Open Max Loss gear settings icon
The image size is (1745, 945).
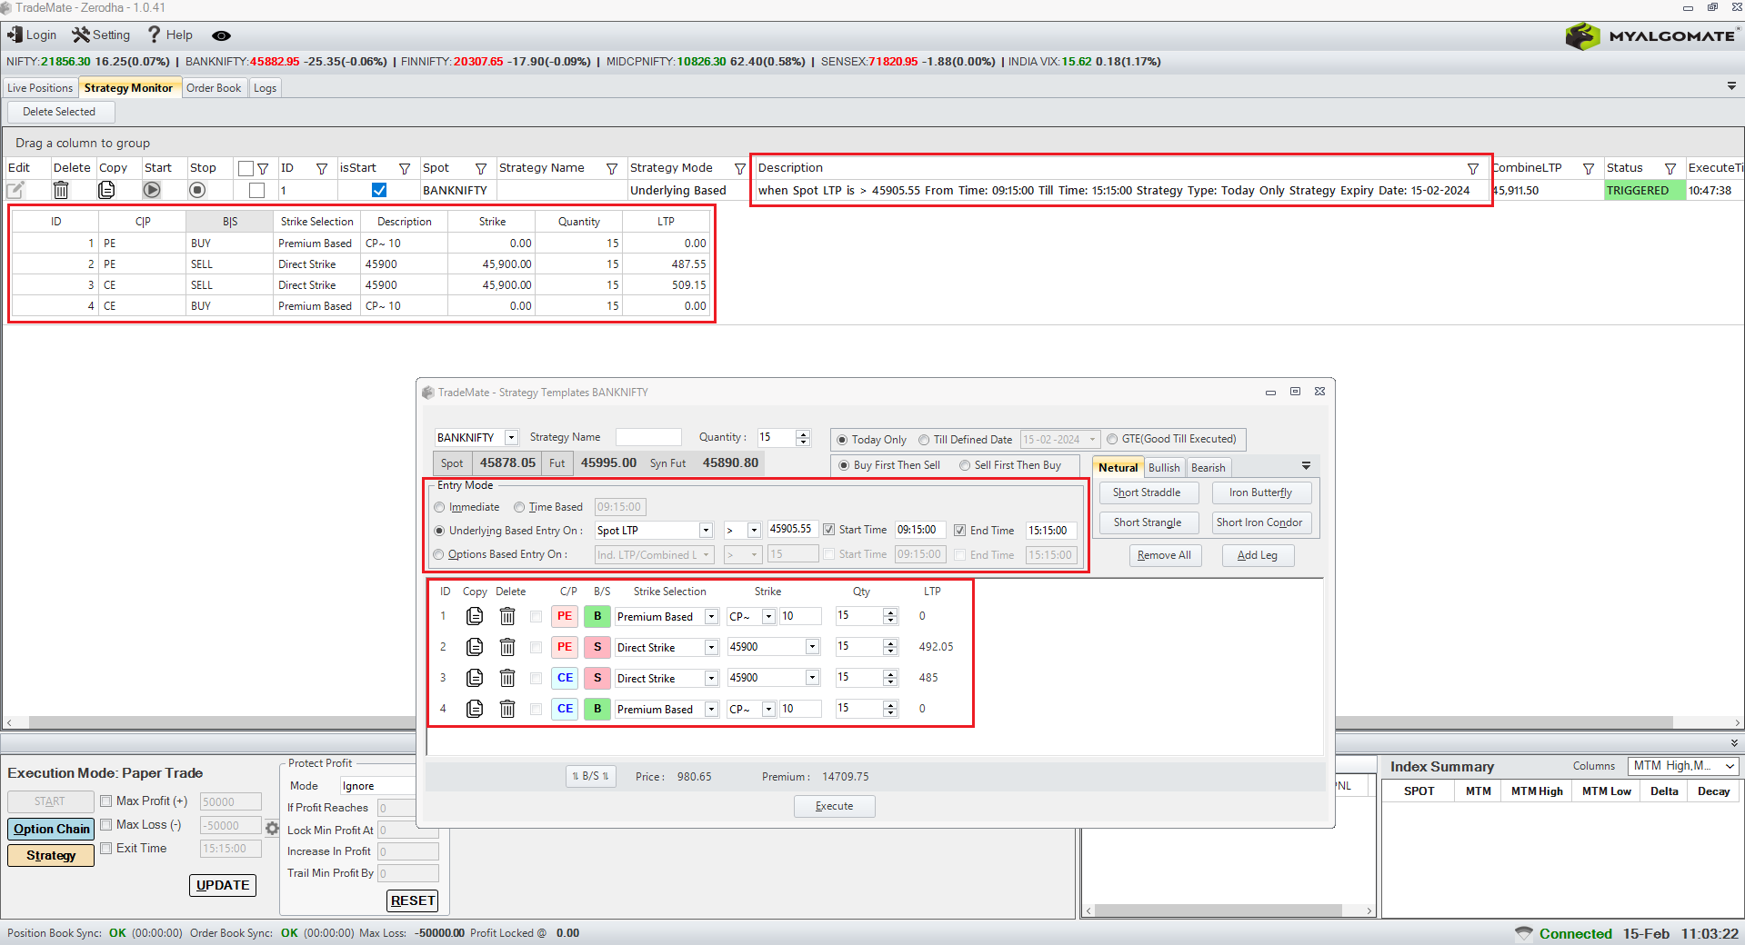click(x=272, y=828)
